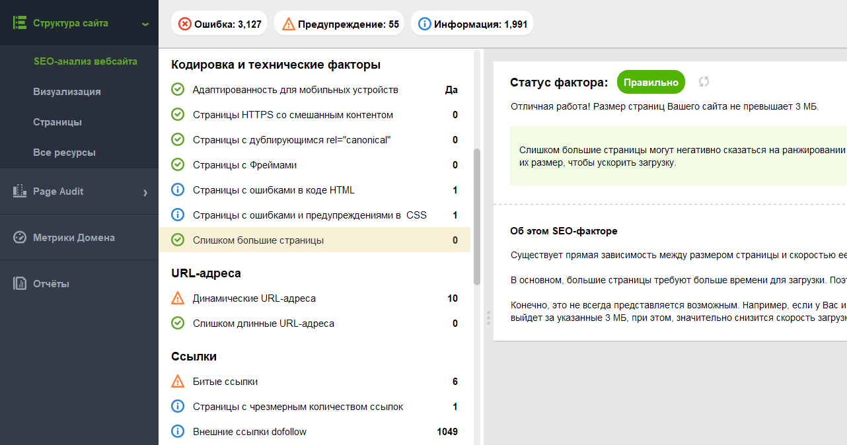Select Страницы с дублирующимся rel="canonical" row

(x=314, y=139)
